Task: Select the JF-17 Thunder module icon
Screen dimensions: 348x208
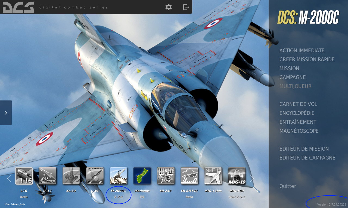Action: pyautogui.click(x=48, y=176)
